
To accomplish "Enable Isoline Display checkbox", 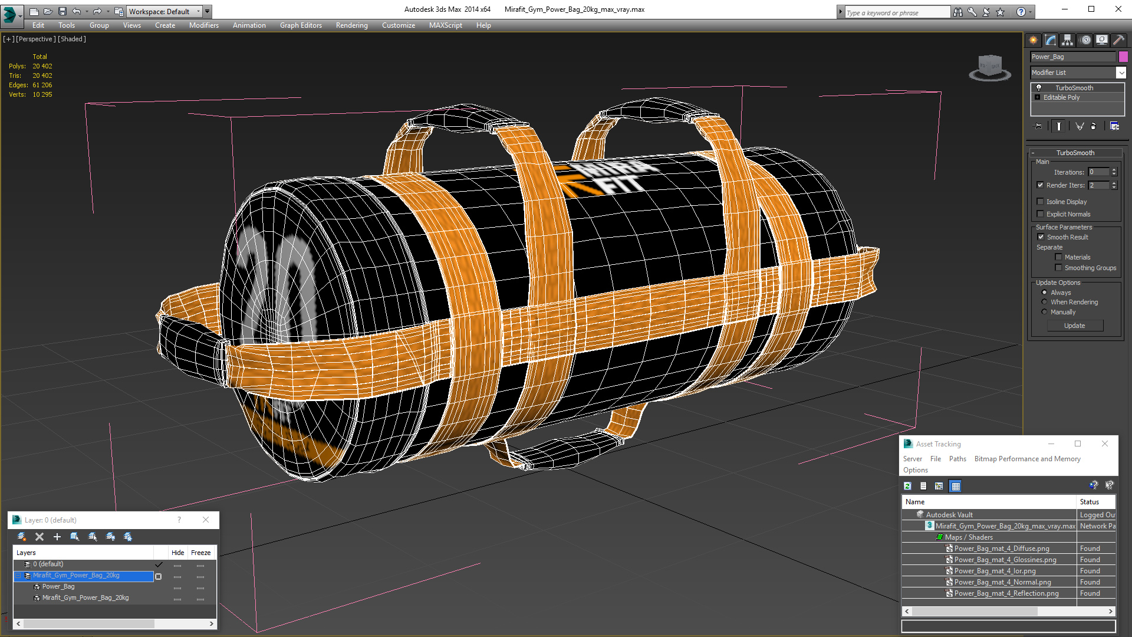I will (1041, 202).
